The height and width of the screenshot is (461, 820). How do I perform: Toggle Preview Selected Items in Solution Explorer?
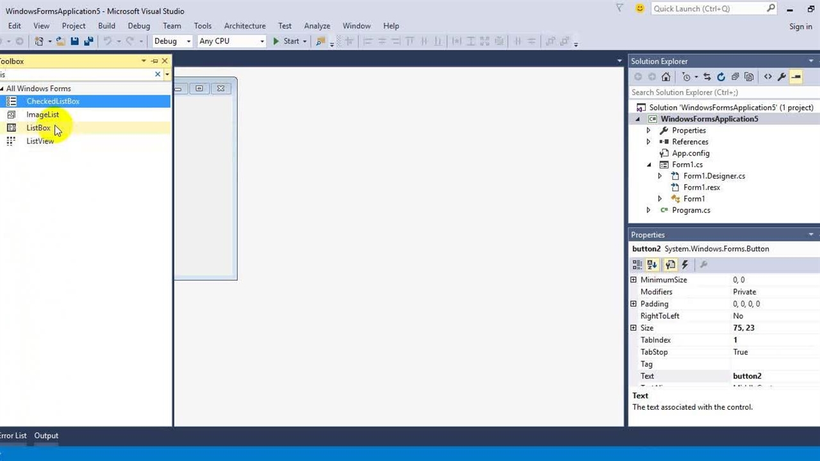coord(796,77)
